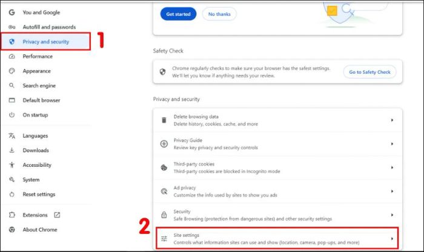Click the On startup power icon
This screenshot has width=424, height=252.
[12, 115]
